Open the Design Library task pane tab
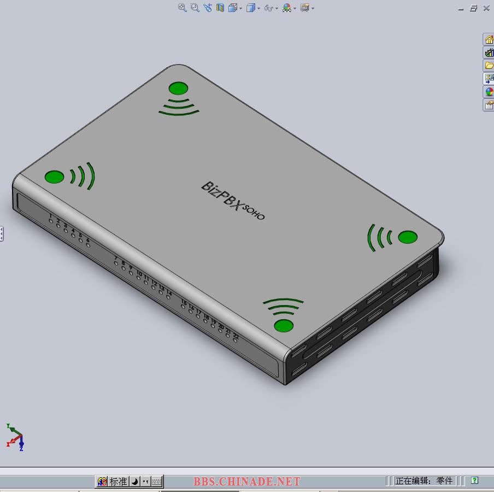494x492 pixels. (x=489, y=52)
